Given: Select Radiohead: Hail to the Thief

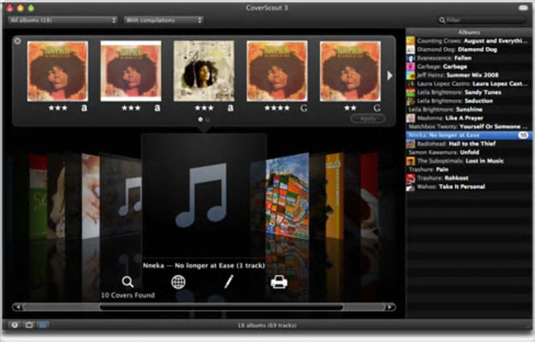Looking at the screenshot, I should 469,144.
